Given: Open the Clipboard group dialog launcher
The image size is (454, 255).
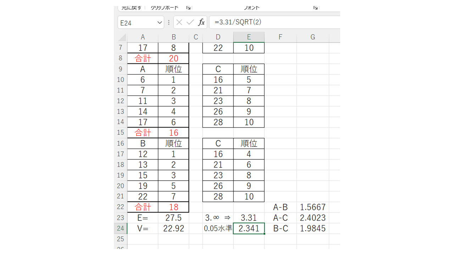Looking at the screenshot, I should pos(188,7).
